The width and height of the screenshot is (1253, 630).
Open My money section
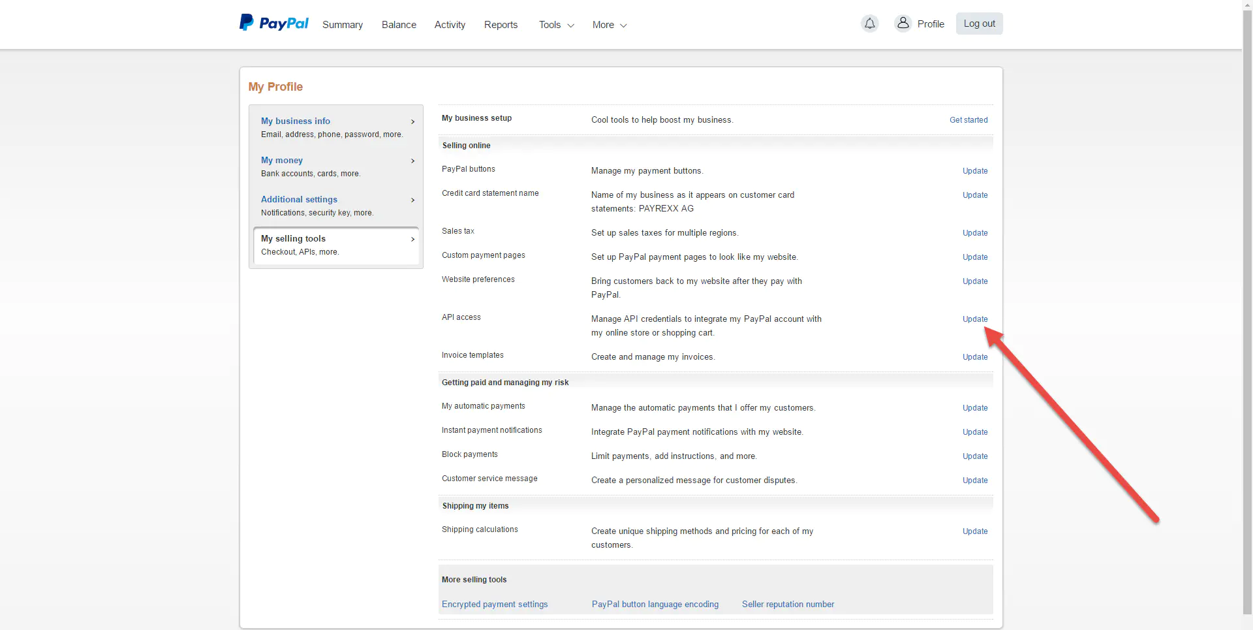click(282, 160)
